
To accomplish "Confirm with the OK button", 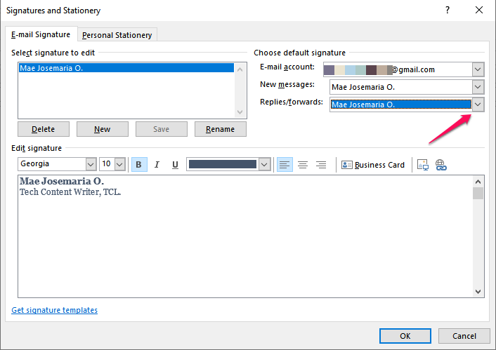I will click(x=405, y=336).
